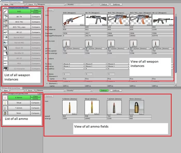This screenshot has width=181, height=153.
Task: Click the SVD rifle icon in weapon list
Action: [5, 11]
